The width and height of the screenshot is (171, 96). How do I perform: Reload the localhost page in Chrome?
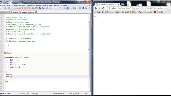pos(103,8)
